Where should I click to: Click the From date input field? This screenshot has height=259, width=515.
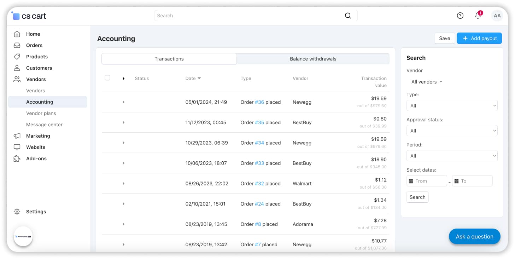[x=427, y=181]
